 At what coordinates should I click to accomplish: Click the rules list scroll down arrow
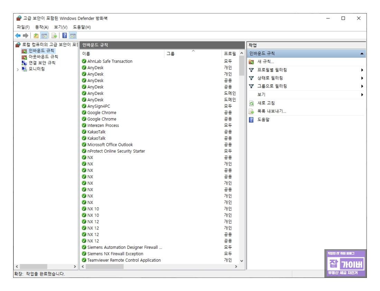[241, 261]
